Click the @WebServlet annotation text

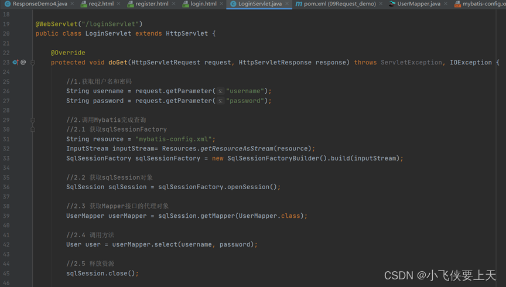click(x=56, y=24)
